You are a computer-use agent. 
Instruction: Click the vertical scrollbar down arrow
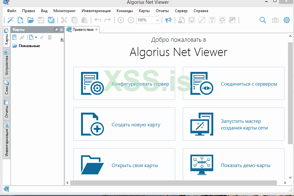[x=290, y=178]
